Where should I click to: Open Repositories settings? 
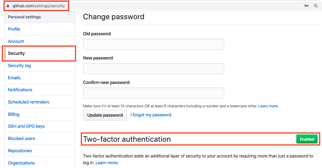pos(20,150)
